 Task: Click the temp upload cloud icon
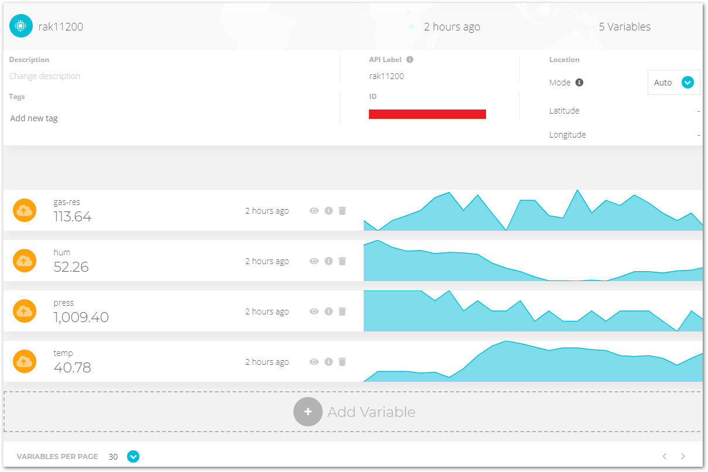25,361
